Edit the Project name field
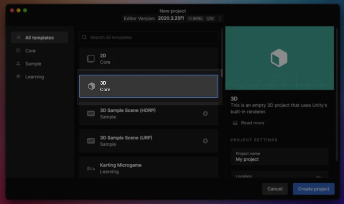This screenshot has width=344, height=204. tap(279, 157)
